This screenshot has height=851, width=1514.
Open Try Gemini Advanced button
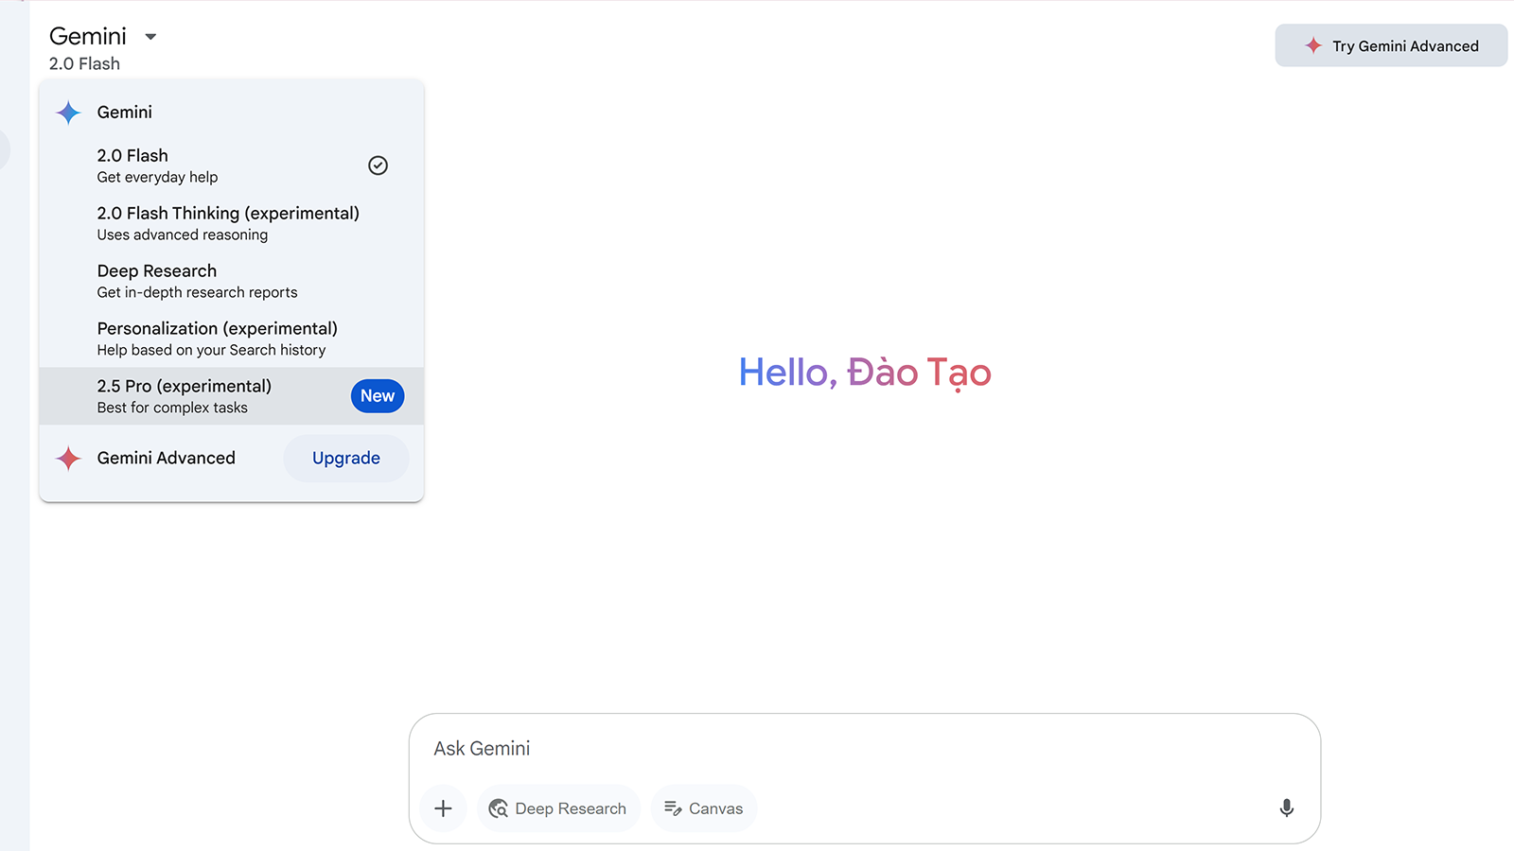(1391, 45)
